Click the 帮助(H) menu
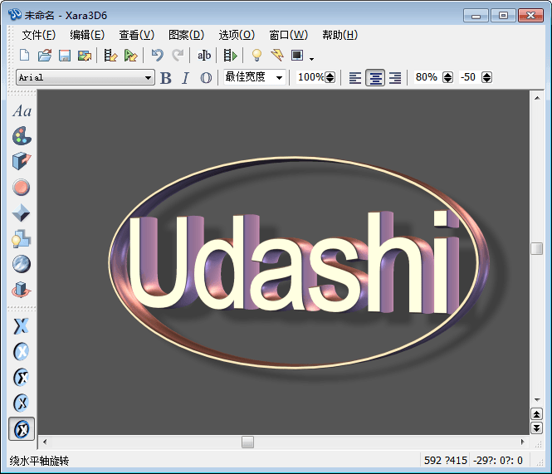The width and height of the screenshot is (552, 474). pyautogui.click(x=340, y=35)
